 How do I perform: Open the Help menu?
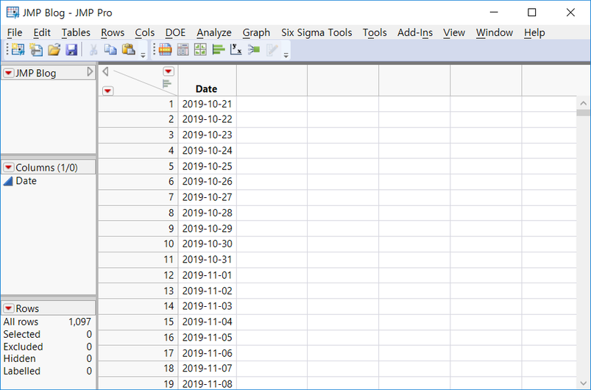(x=534, y=33)
